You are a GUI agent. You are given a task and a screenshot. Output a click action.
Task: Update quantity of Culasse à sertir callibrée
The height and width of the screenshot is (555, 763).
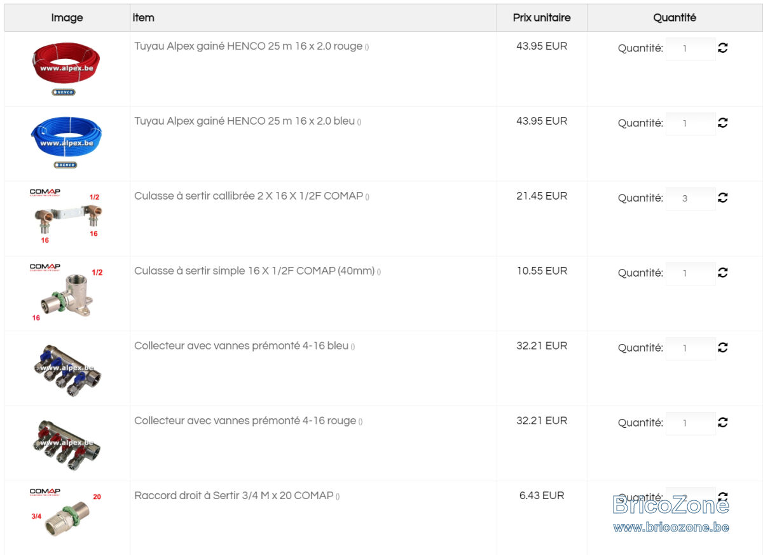coord(722,198)
